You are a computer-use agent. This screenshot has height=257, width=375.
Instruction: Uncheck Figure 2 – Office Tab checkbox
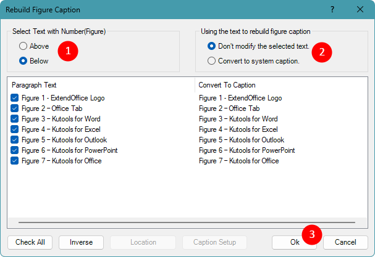[x=15, y=108]
